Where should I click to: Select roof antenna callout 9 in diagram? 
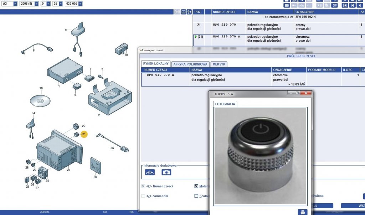pyautogui.click(x=66, y=30)
